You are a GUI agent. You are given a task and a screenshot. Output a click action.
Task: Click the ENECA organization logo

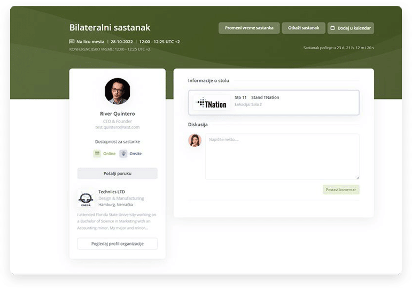click(x=86, y=199)
